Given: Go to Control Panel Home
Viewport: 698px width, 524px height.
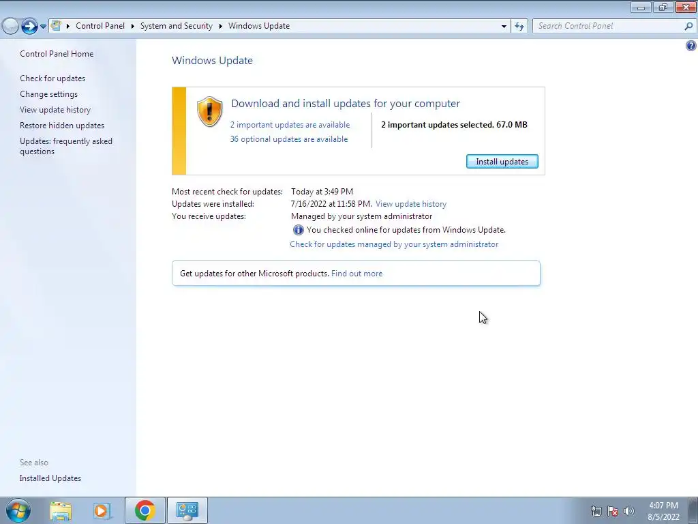Looking at the screenshot, I should 57,54.
